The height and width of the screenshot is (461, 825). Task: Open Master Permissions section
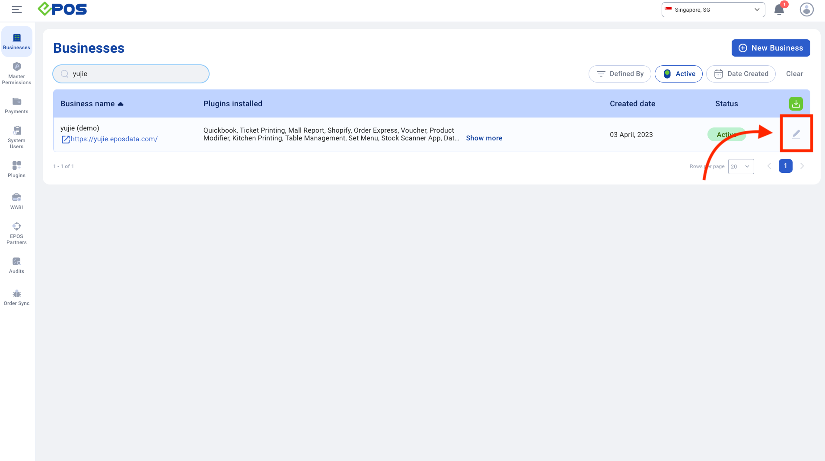click(x=16, y=73)
